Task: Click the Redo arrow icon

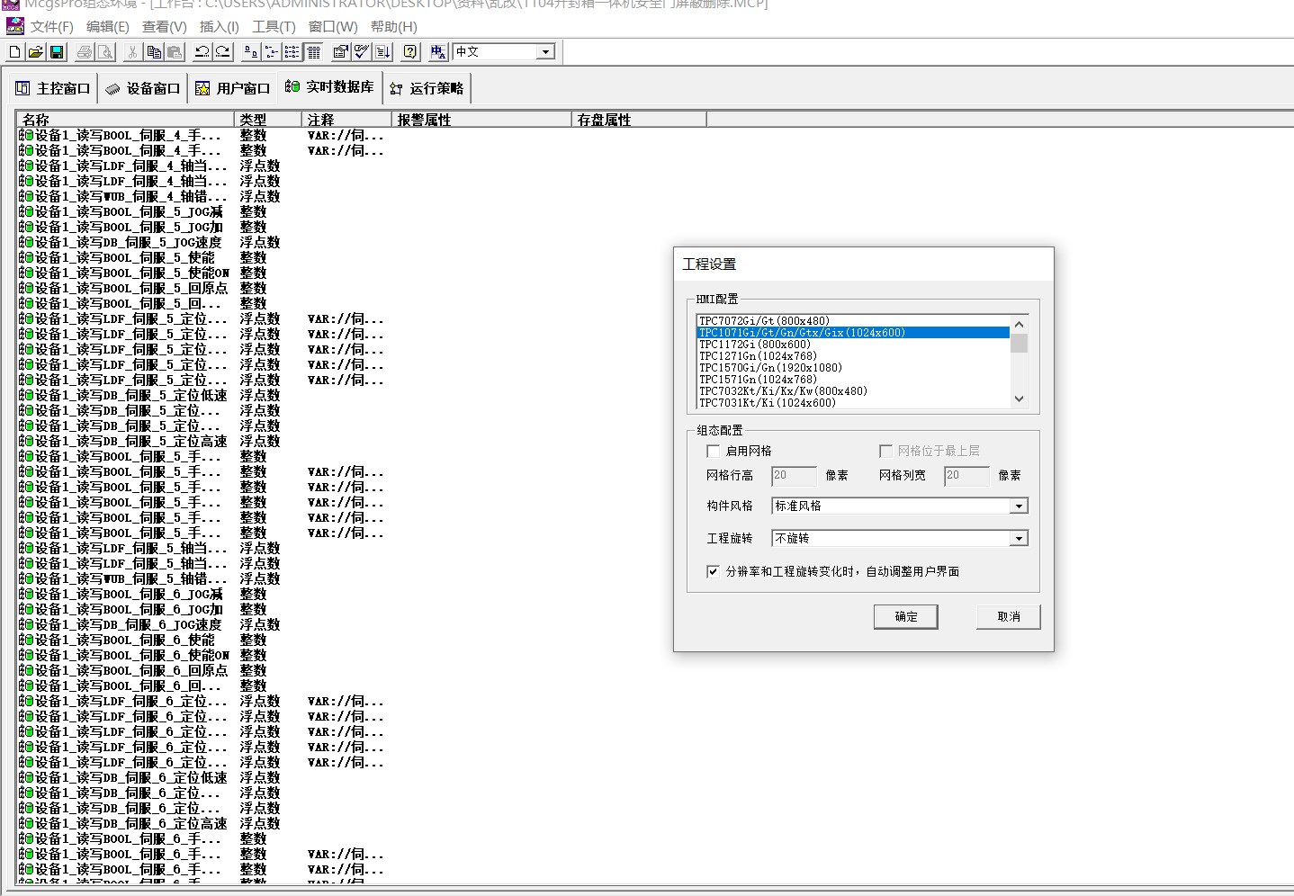Action: (223, 52)
